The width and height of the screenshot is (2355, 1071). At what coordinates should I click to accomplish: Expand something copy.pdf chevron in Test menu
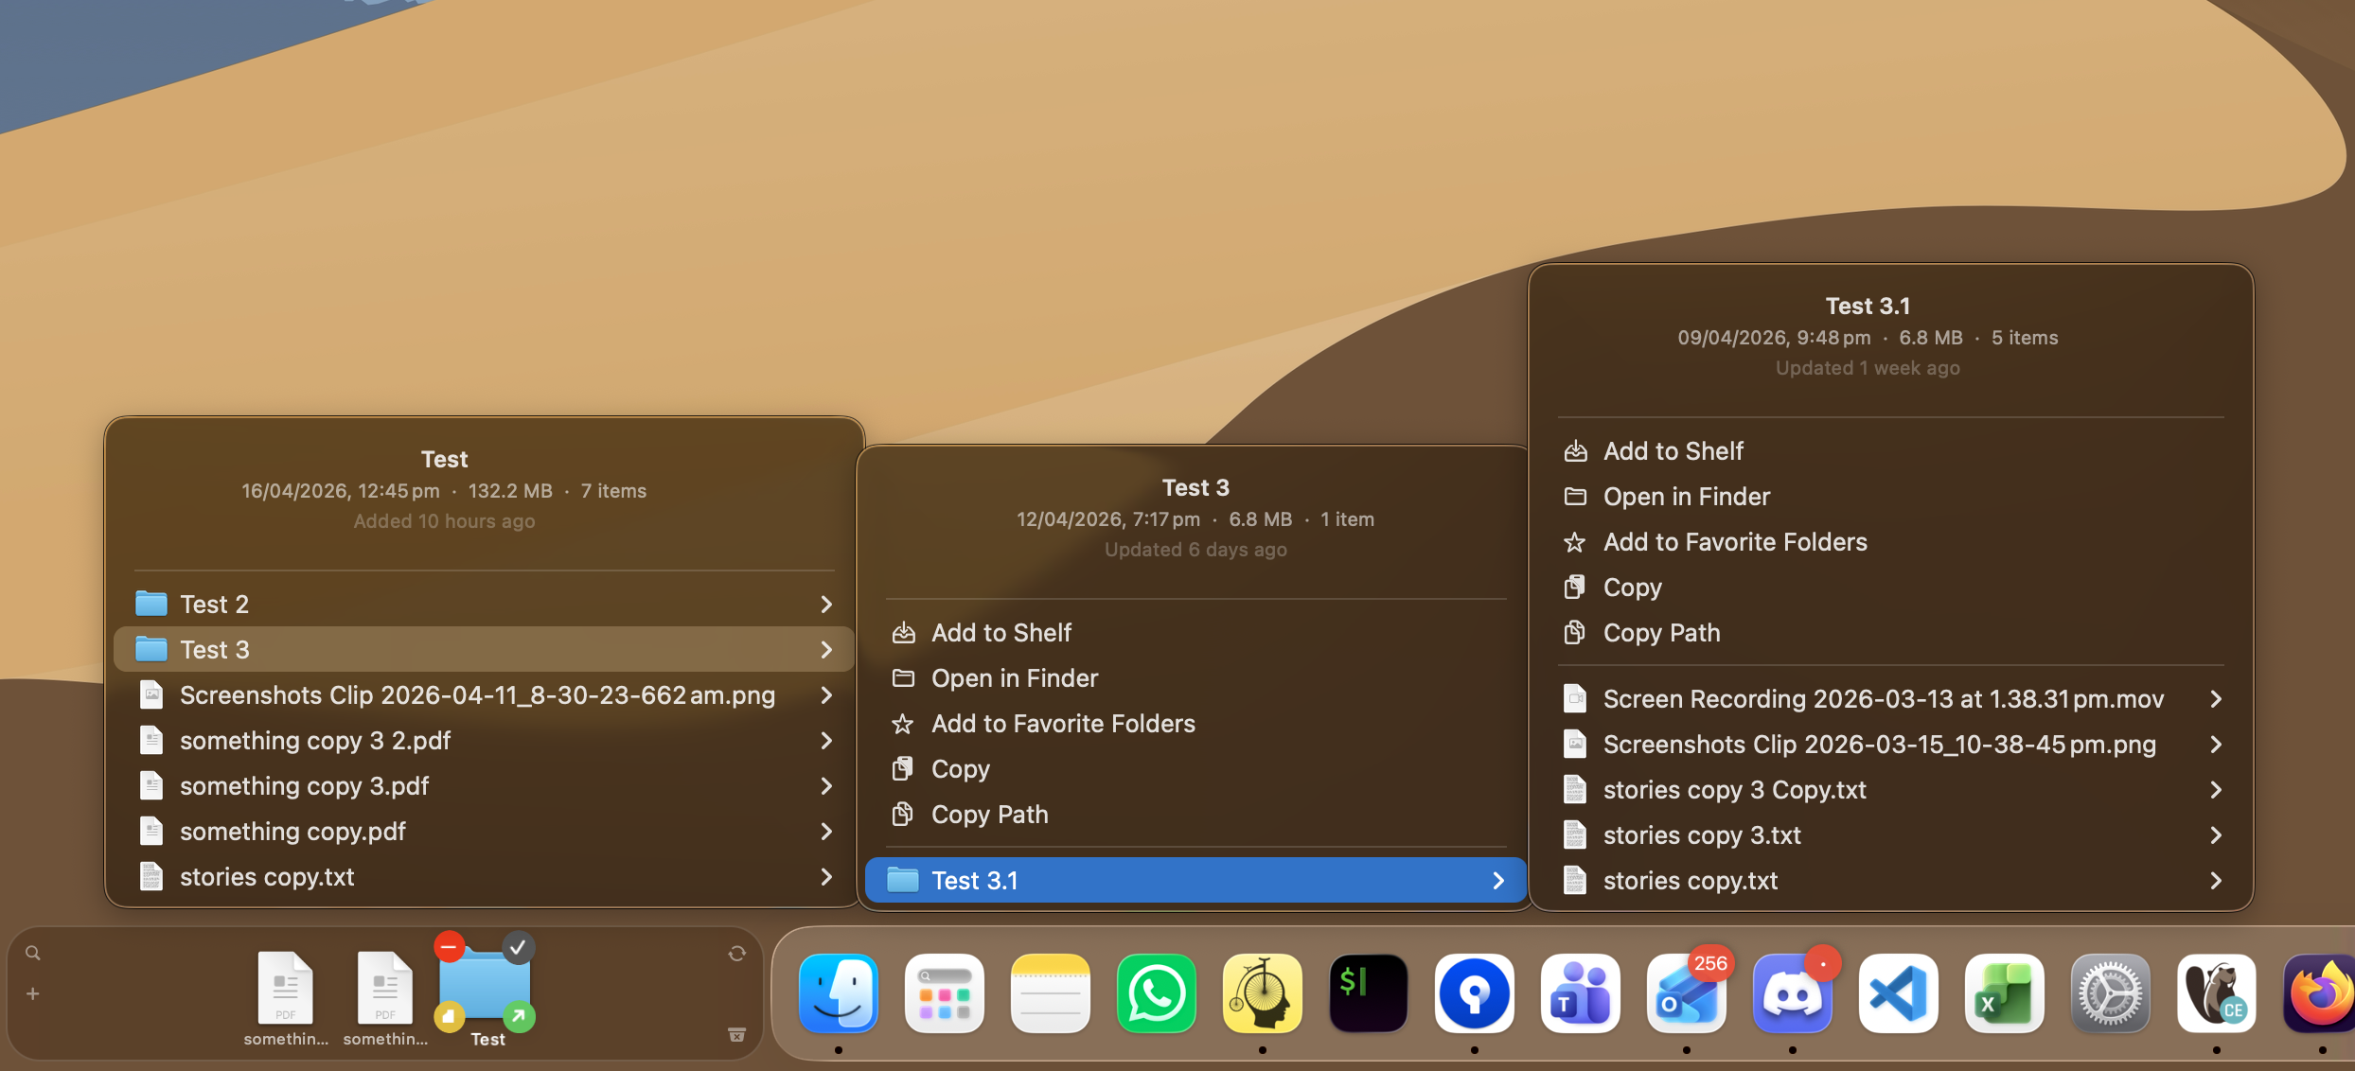click(x=825, y=832)
